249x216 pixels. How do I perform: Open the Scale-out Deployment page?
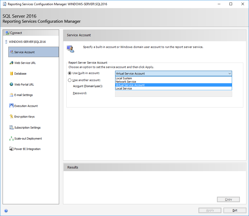click(28, 139)
